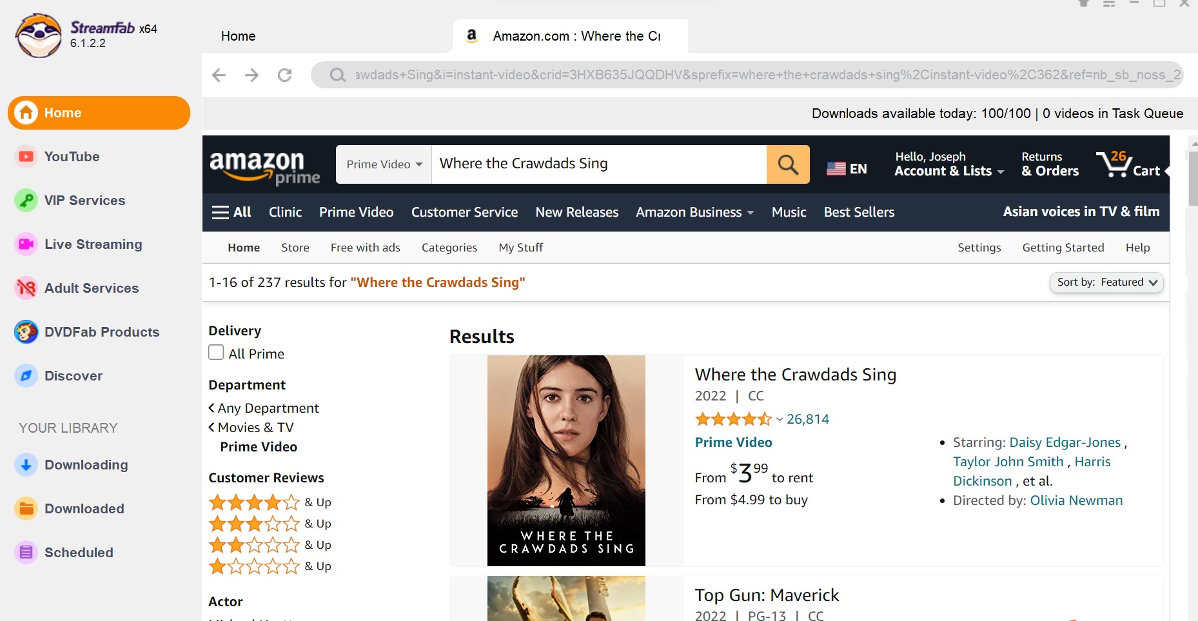Image resolution: width=1198 pixels, height=621 pixels.
Task: Switch to the Amazon.com browser tab
Action: pos(570,36)
